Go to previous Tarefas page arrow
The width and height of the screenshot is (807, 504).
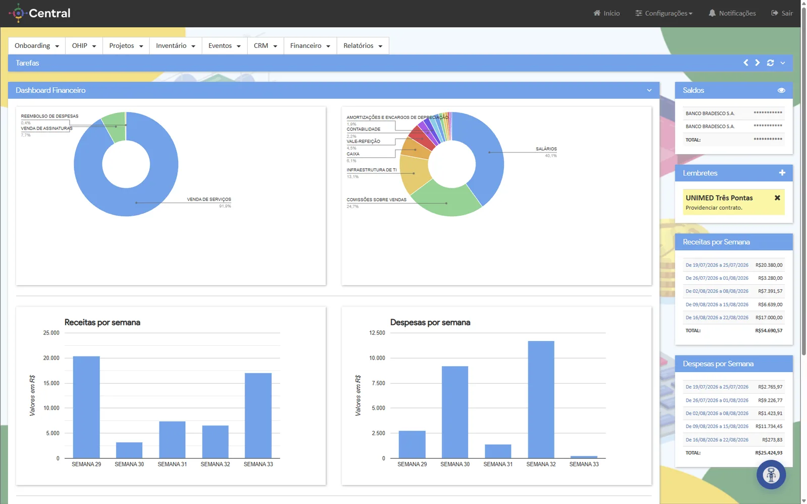coord(746,63)
